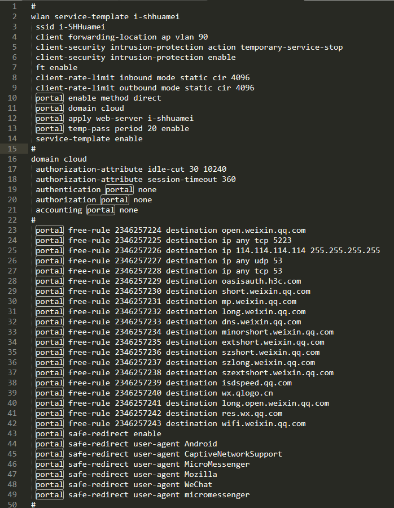This screenshot has width=394, height=508.
Task: Click the free-rule number 2346257240
Action: pos(138,393)
